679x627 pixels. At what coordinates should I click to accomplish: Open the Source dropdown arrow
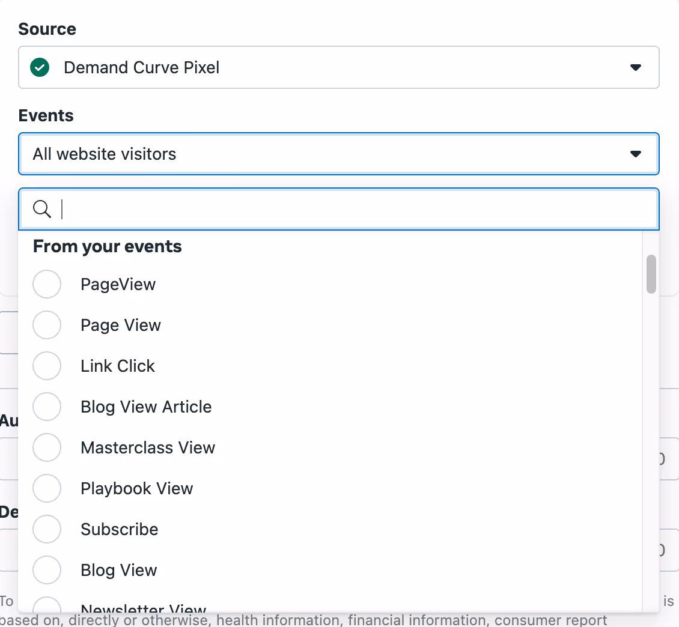(635, 67)
